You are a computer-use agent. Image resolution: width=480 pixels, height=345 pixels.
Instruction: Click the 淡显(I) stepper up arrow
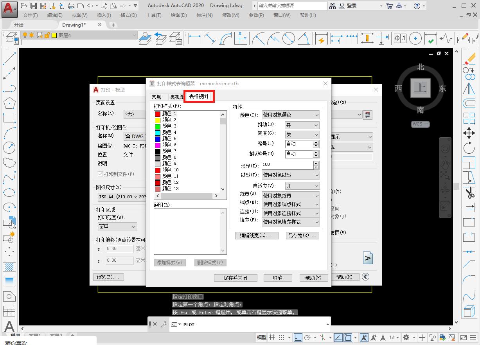(316, 162)
